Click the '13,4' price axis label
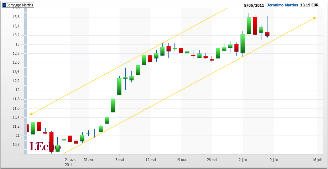 point(16,26)
